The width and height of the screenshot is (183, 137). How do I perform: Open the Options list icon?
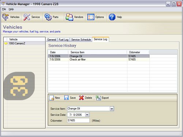[90, 17]
